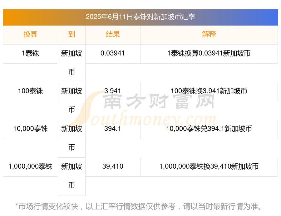281x216 pixels.
Task: Click the '到' column header
Action: tap(71, 34)
